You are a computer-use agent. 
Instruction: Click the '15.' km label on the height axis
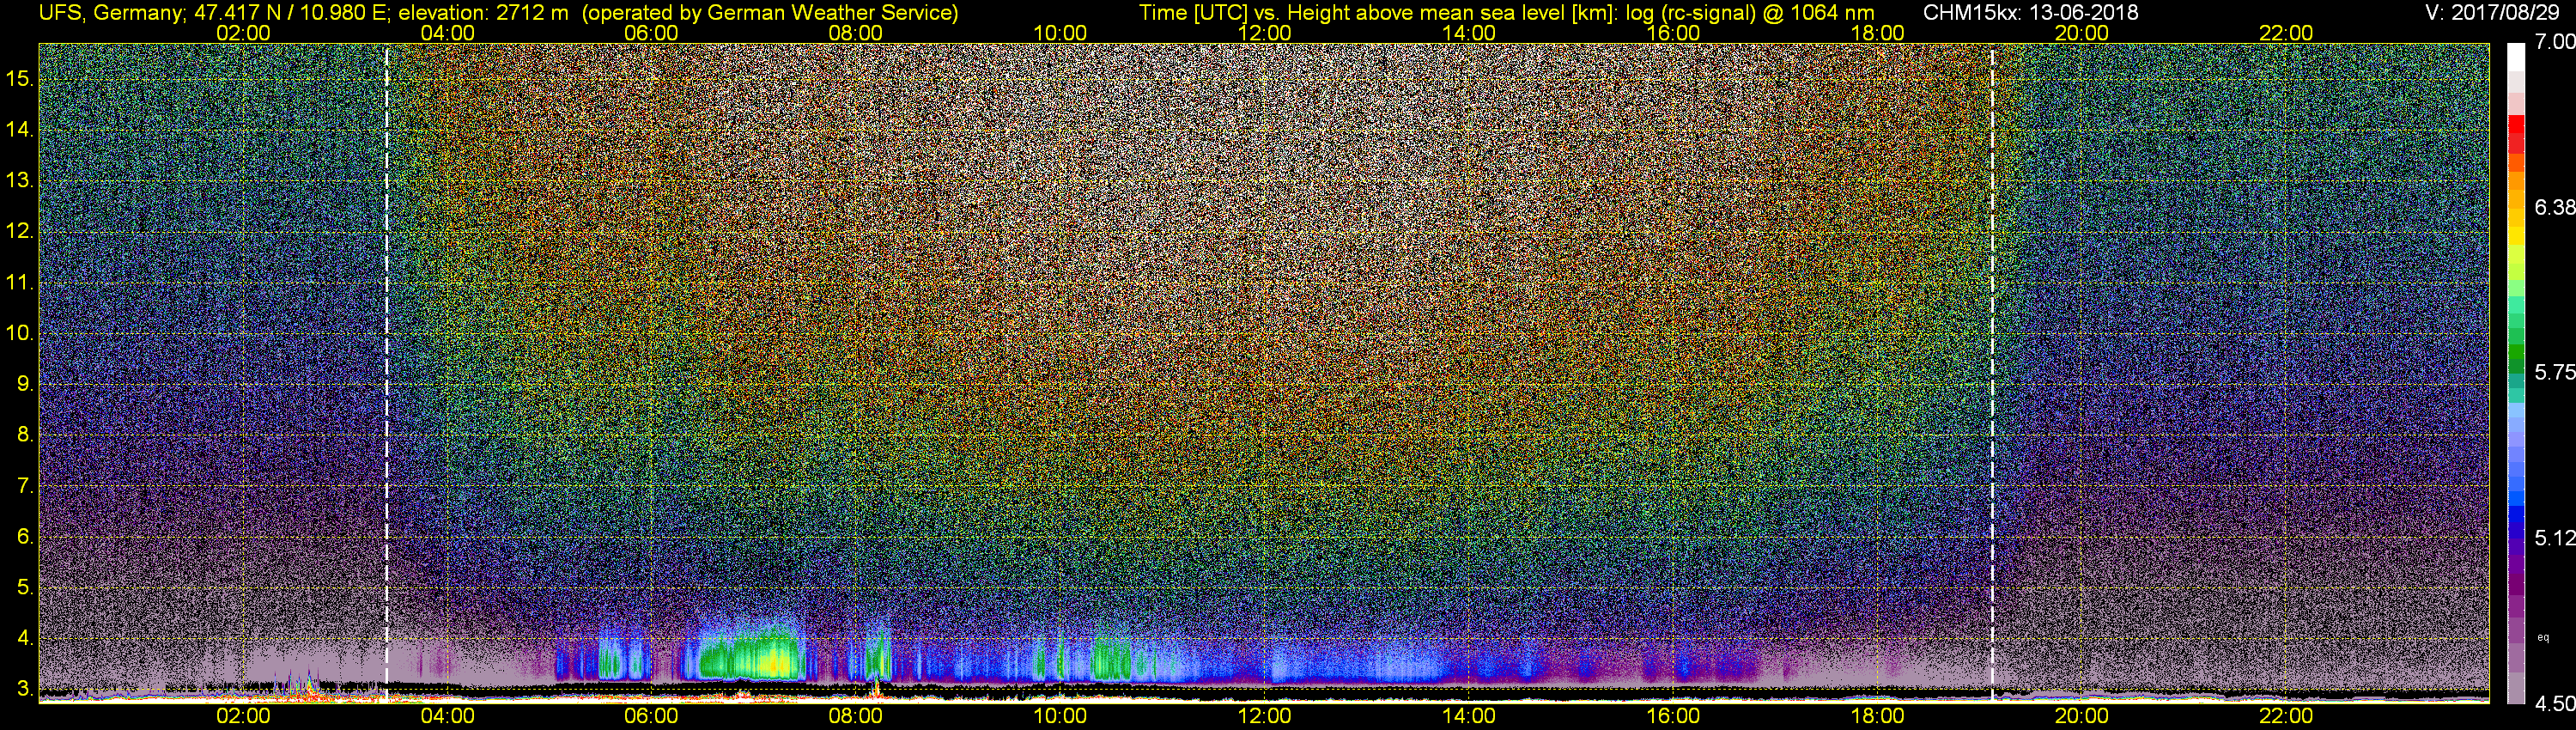20,78
